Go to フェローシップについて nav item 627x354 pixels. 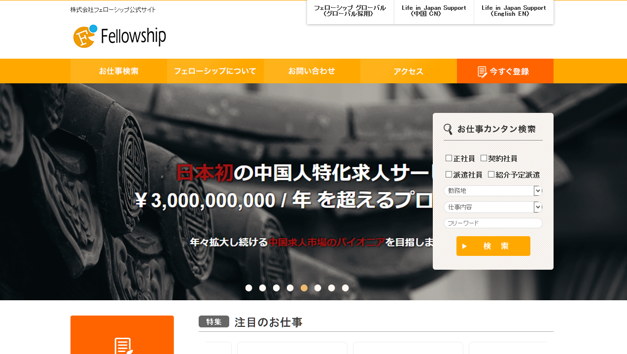215,71
